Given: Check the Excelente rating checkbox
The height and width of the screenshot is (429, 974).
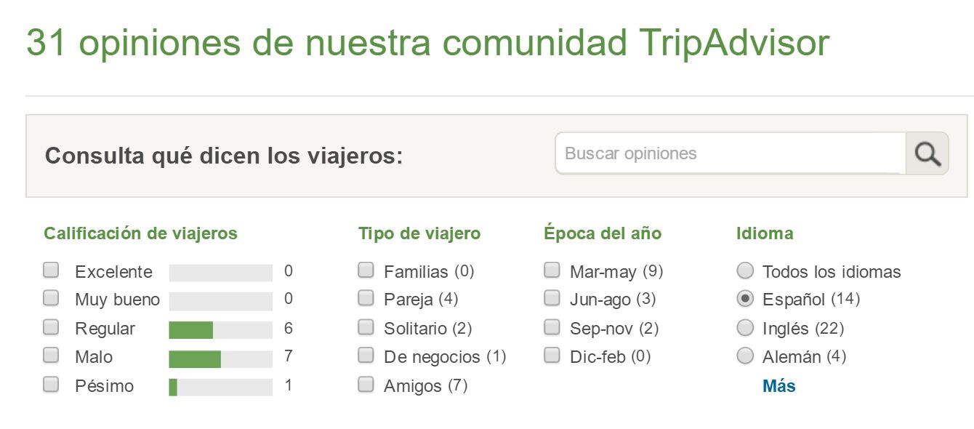Looking at the screenshot, I should pos(51,271).
